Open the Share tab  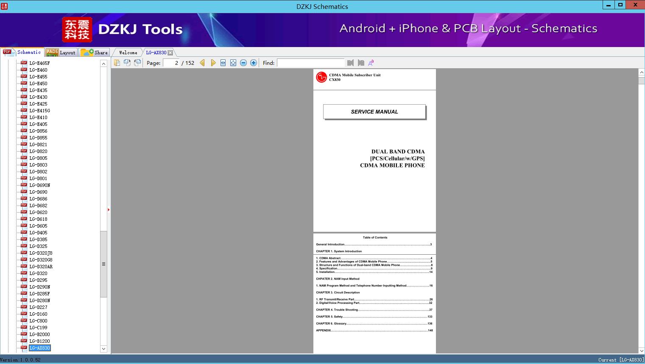click(x=94, y=53)
